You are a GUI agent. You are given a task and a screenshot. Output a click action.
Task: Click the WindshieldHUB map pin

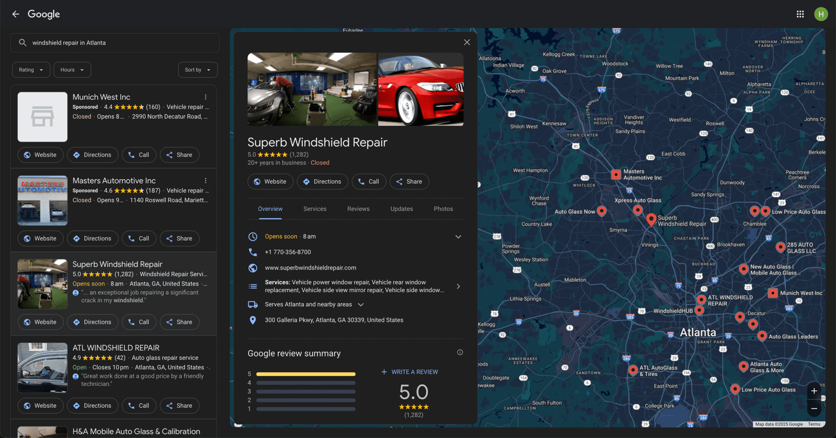(699, 310)
